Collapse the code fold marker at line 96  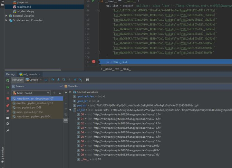pyautogui.click(x=99, y=10)
